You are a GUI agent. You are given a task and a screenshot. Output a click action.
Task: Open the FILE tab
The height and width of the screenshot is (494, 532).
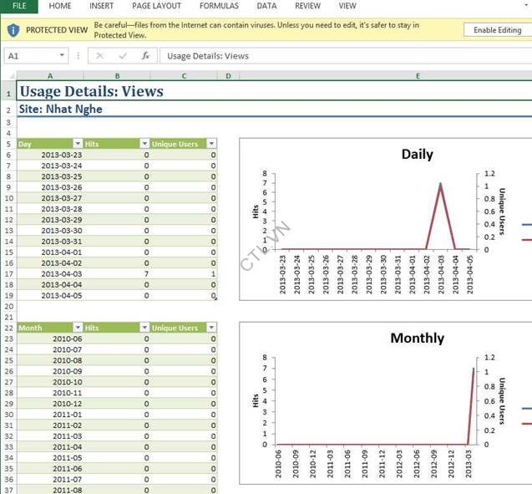(x=19, y=6)
